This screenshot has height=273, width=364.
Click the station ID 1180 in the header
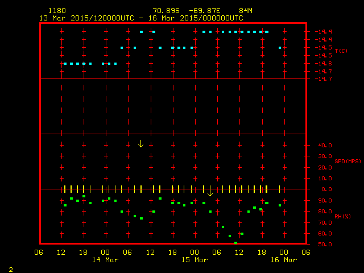(56, 11)
